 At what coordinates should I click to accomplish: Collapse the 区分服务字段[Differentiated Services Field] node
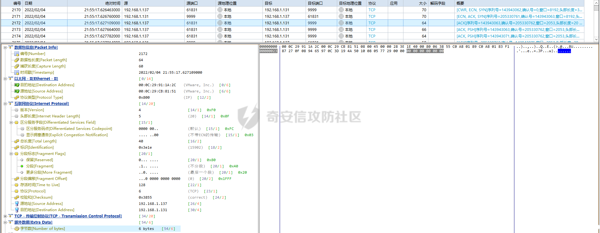(x=11, y=122)
